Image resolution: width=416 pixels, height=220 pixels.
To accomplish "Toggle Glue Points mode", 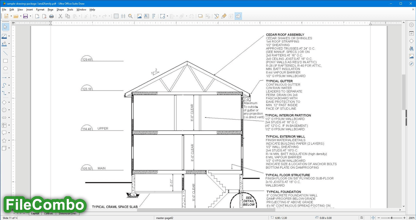I will [x=224, y=16].
